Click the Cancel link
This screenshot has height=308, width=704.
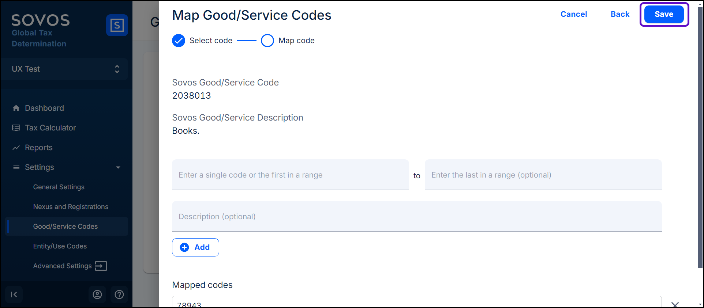[x=573, y=14]
